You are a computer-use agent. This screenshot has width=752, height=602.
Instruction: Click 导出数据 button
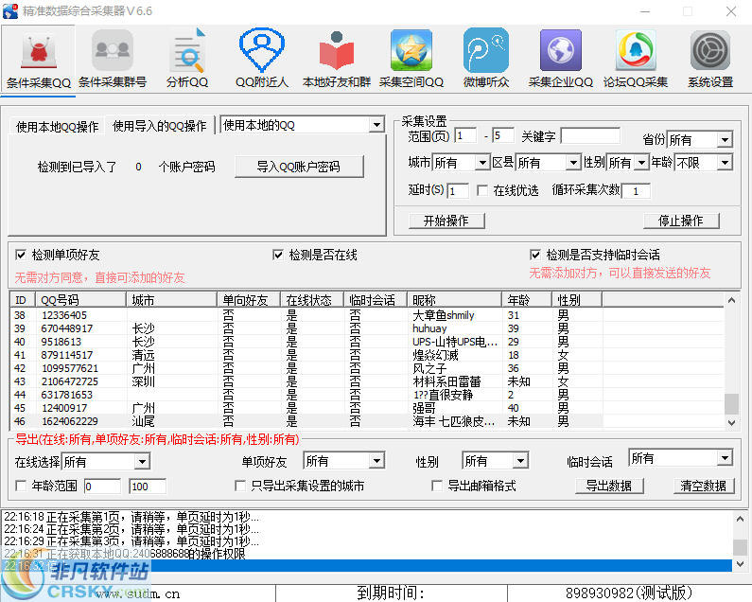(x=609, y=486)
